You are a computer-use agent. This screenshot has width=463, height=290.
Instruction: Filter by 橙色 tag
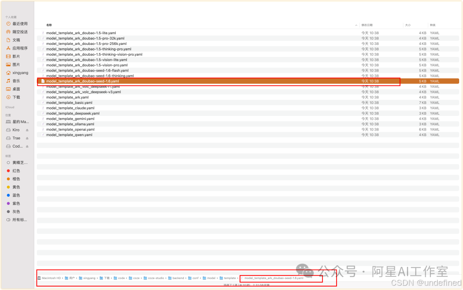point(13,179)
